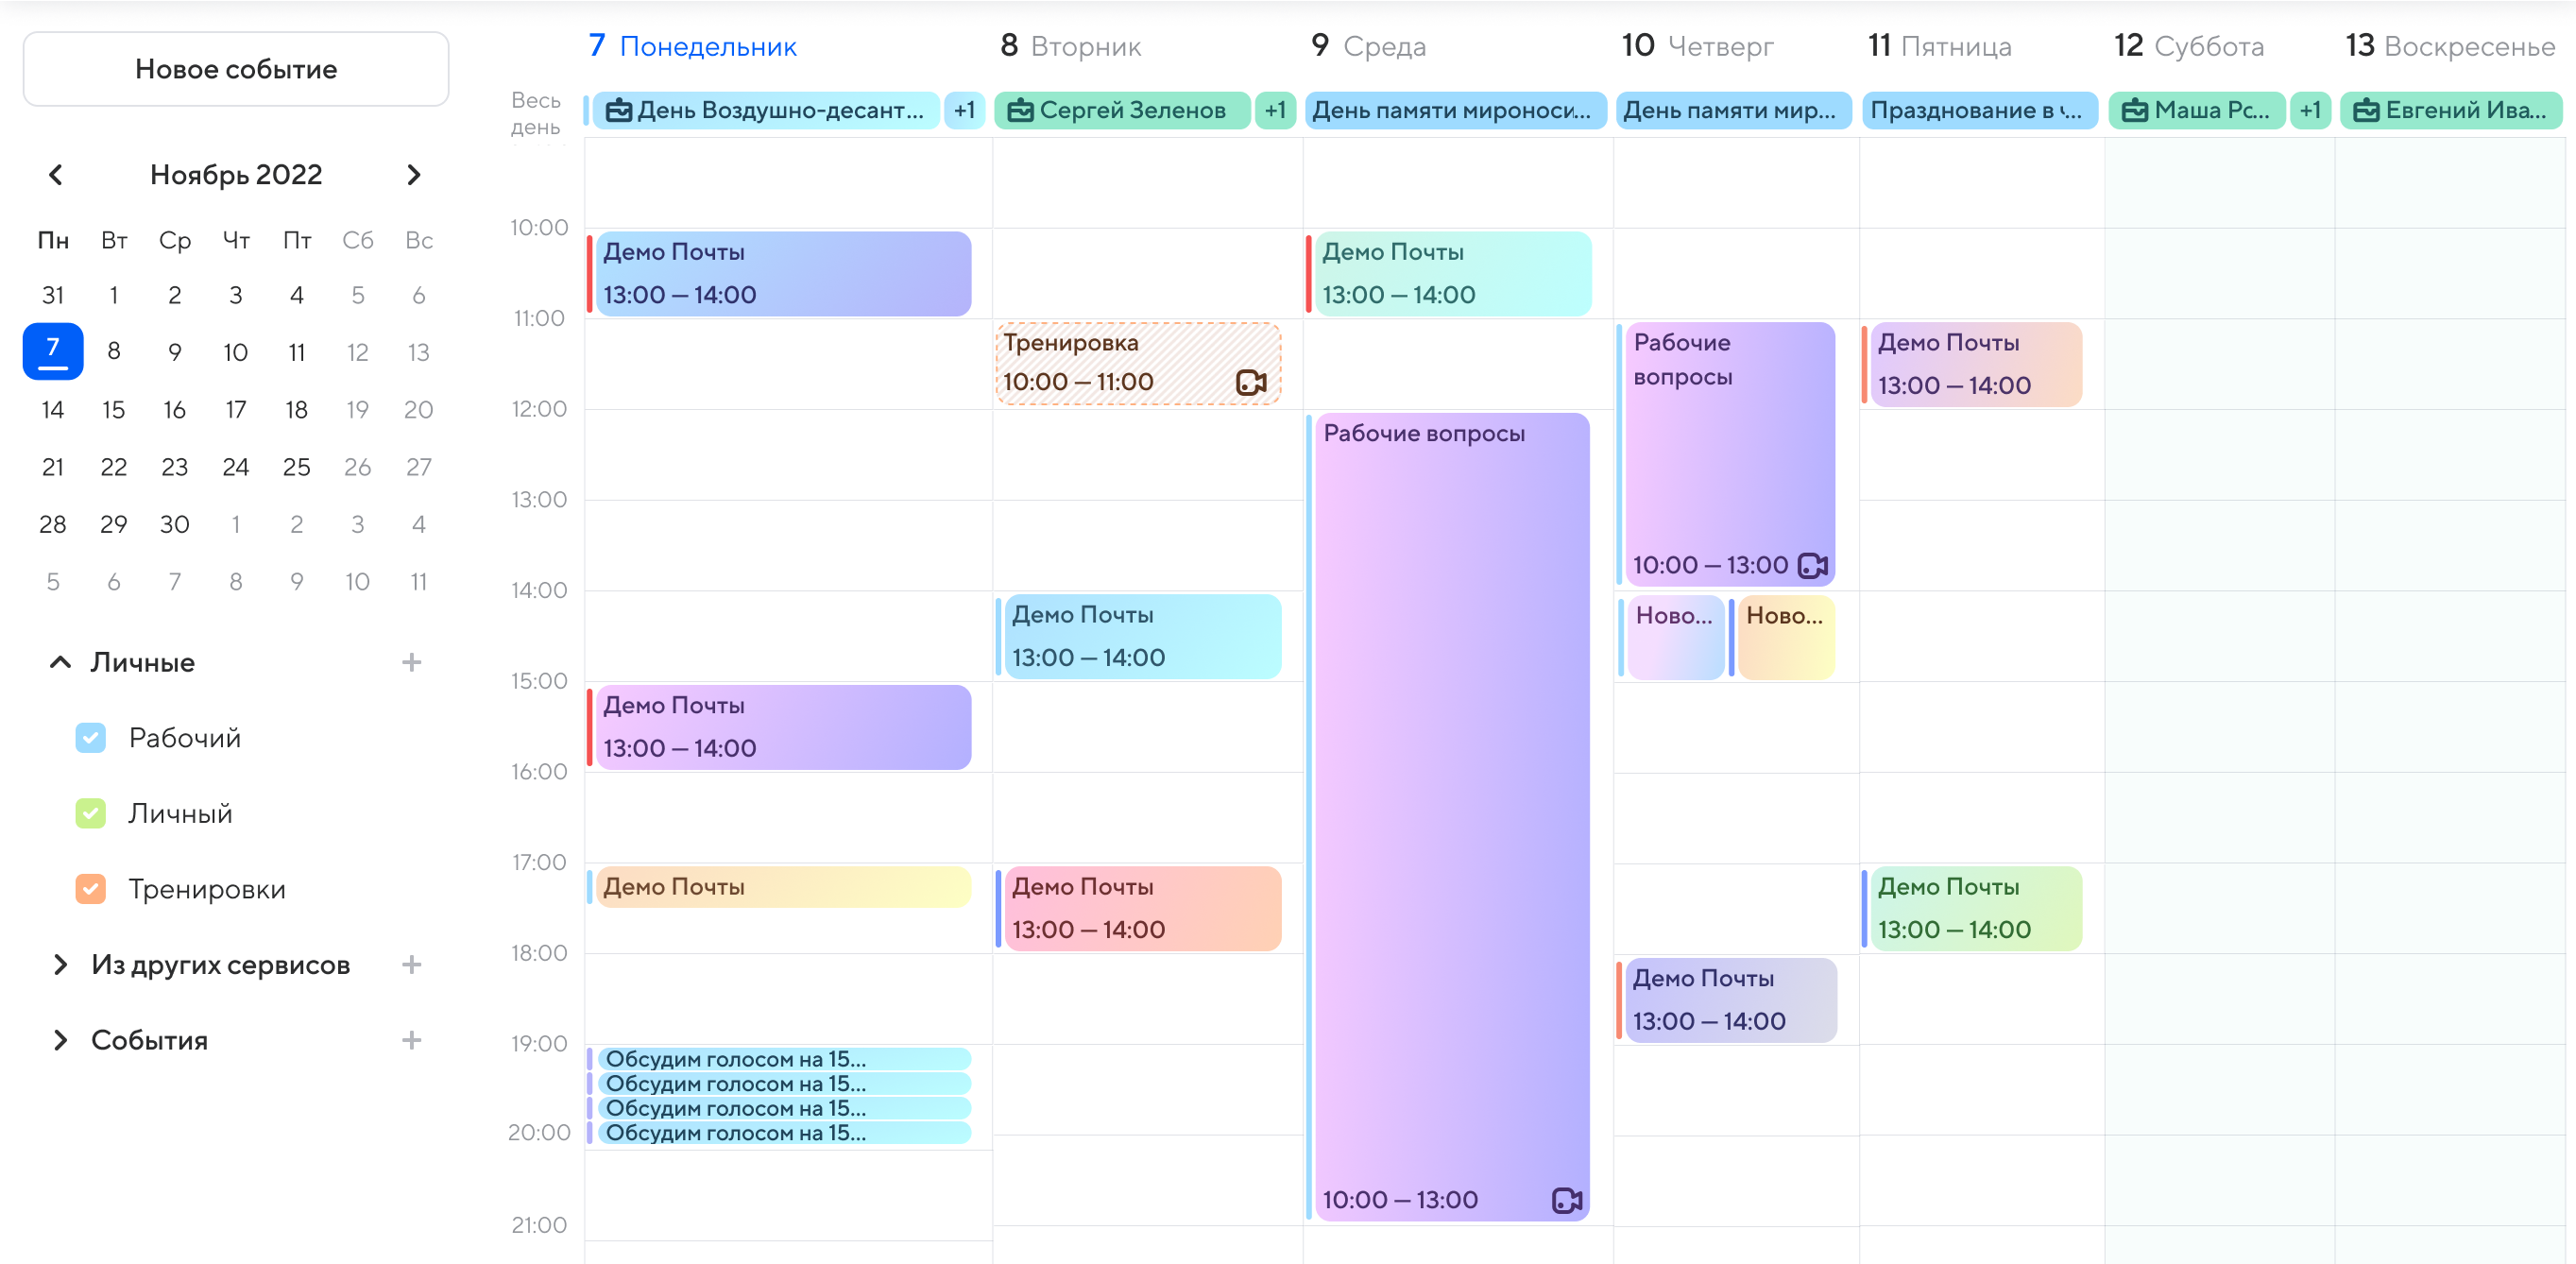Click the Новое событие button
The image size is (2576, 1264).
tap(236, 69)
